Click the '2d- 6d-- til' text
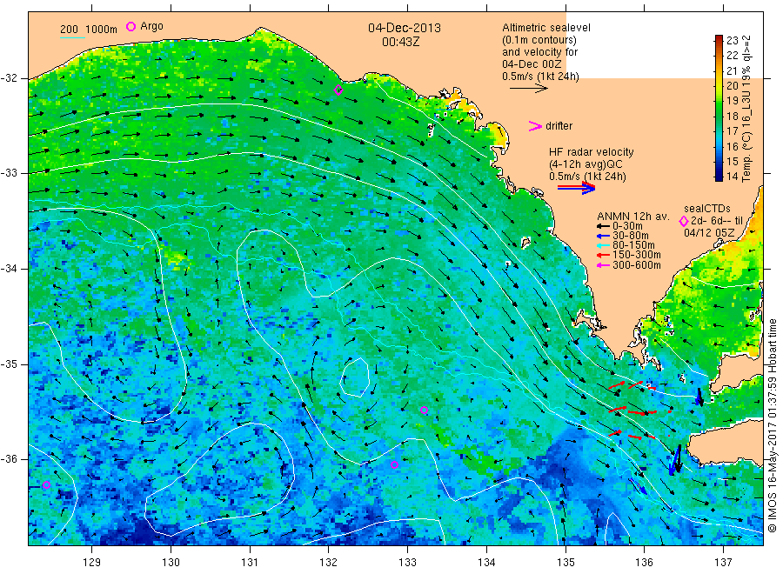 click(x=717, y=221)
